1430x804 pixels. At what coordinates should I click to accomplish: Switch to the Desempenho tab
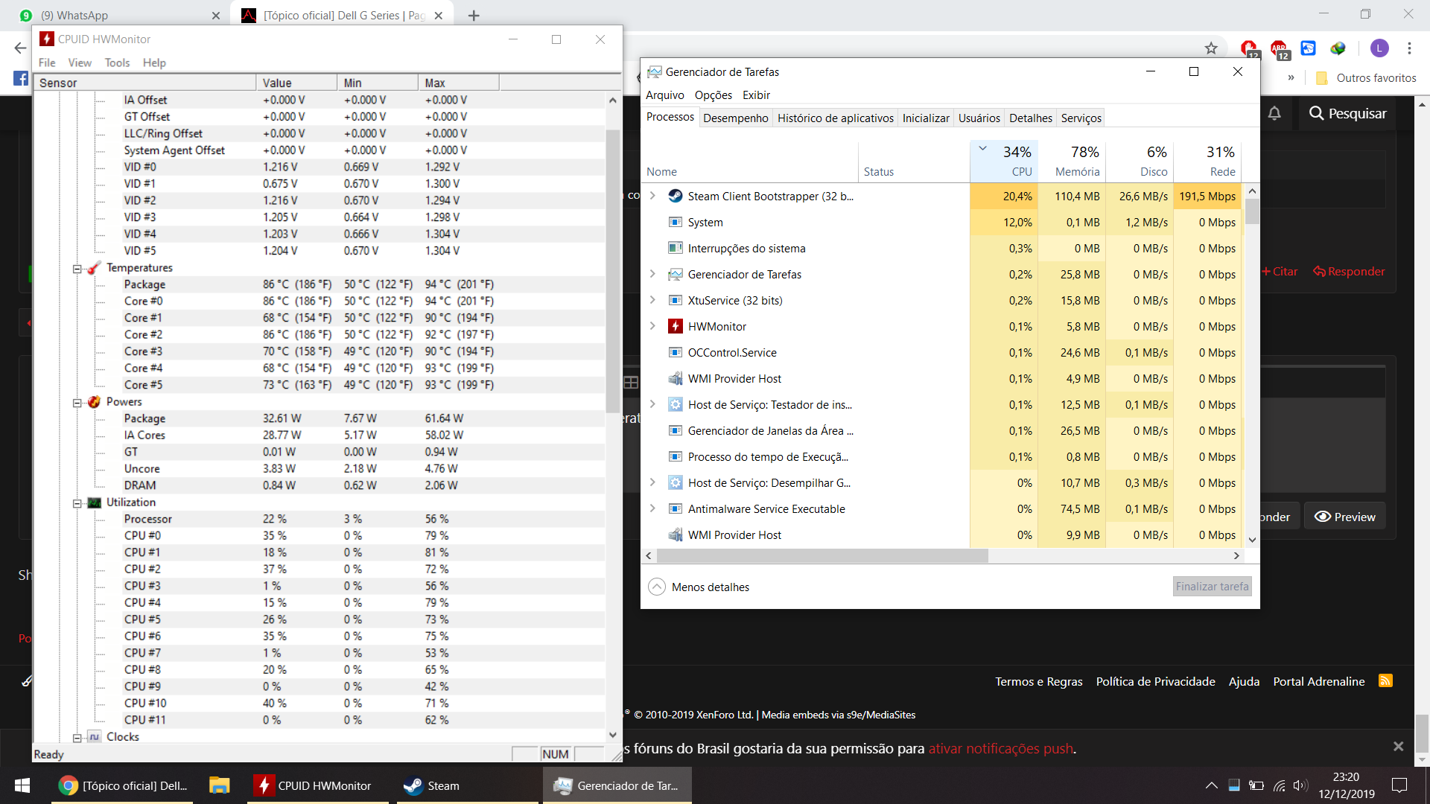tap(735, 118)
